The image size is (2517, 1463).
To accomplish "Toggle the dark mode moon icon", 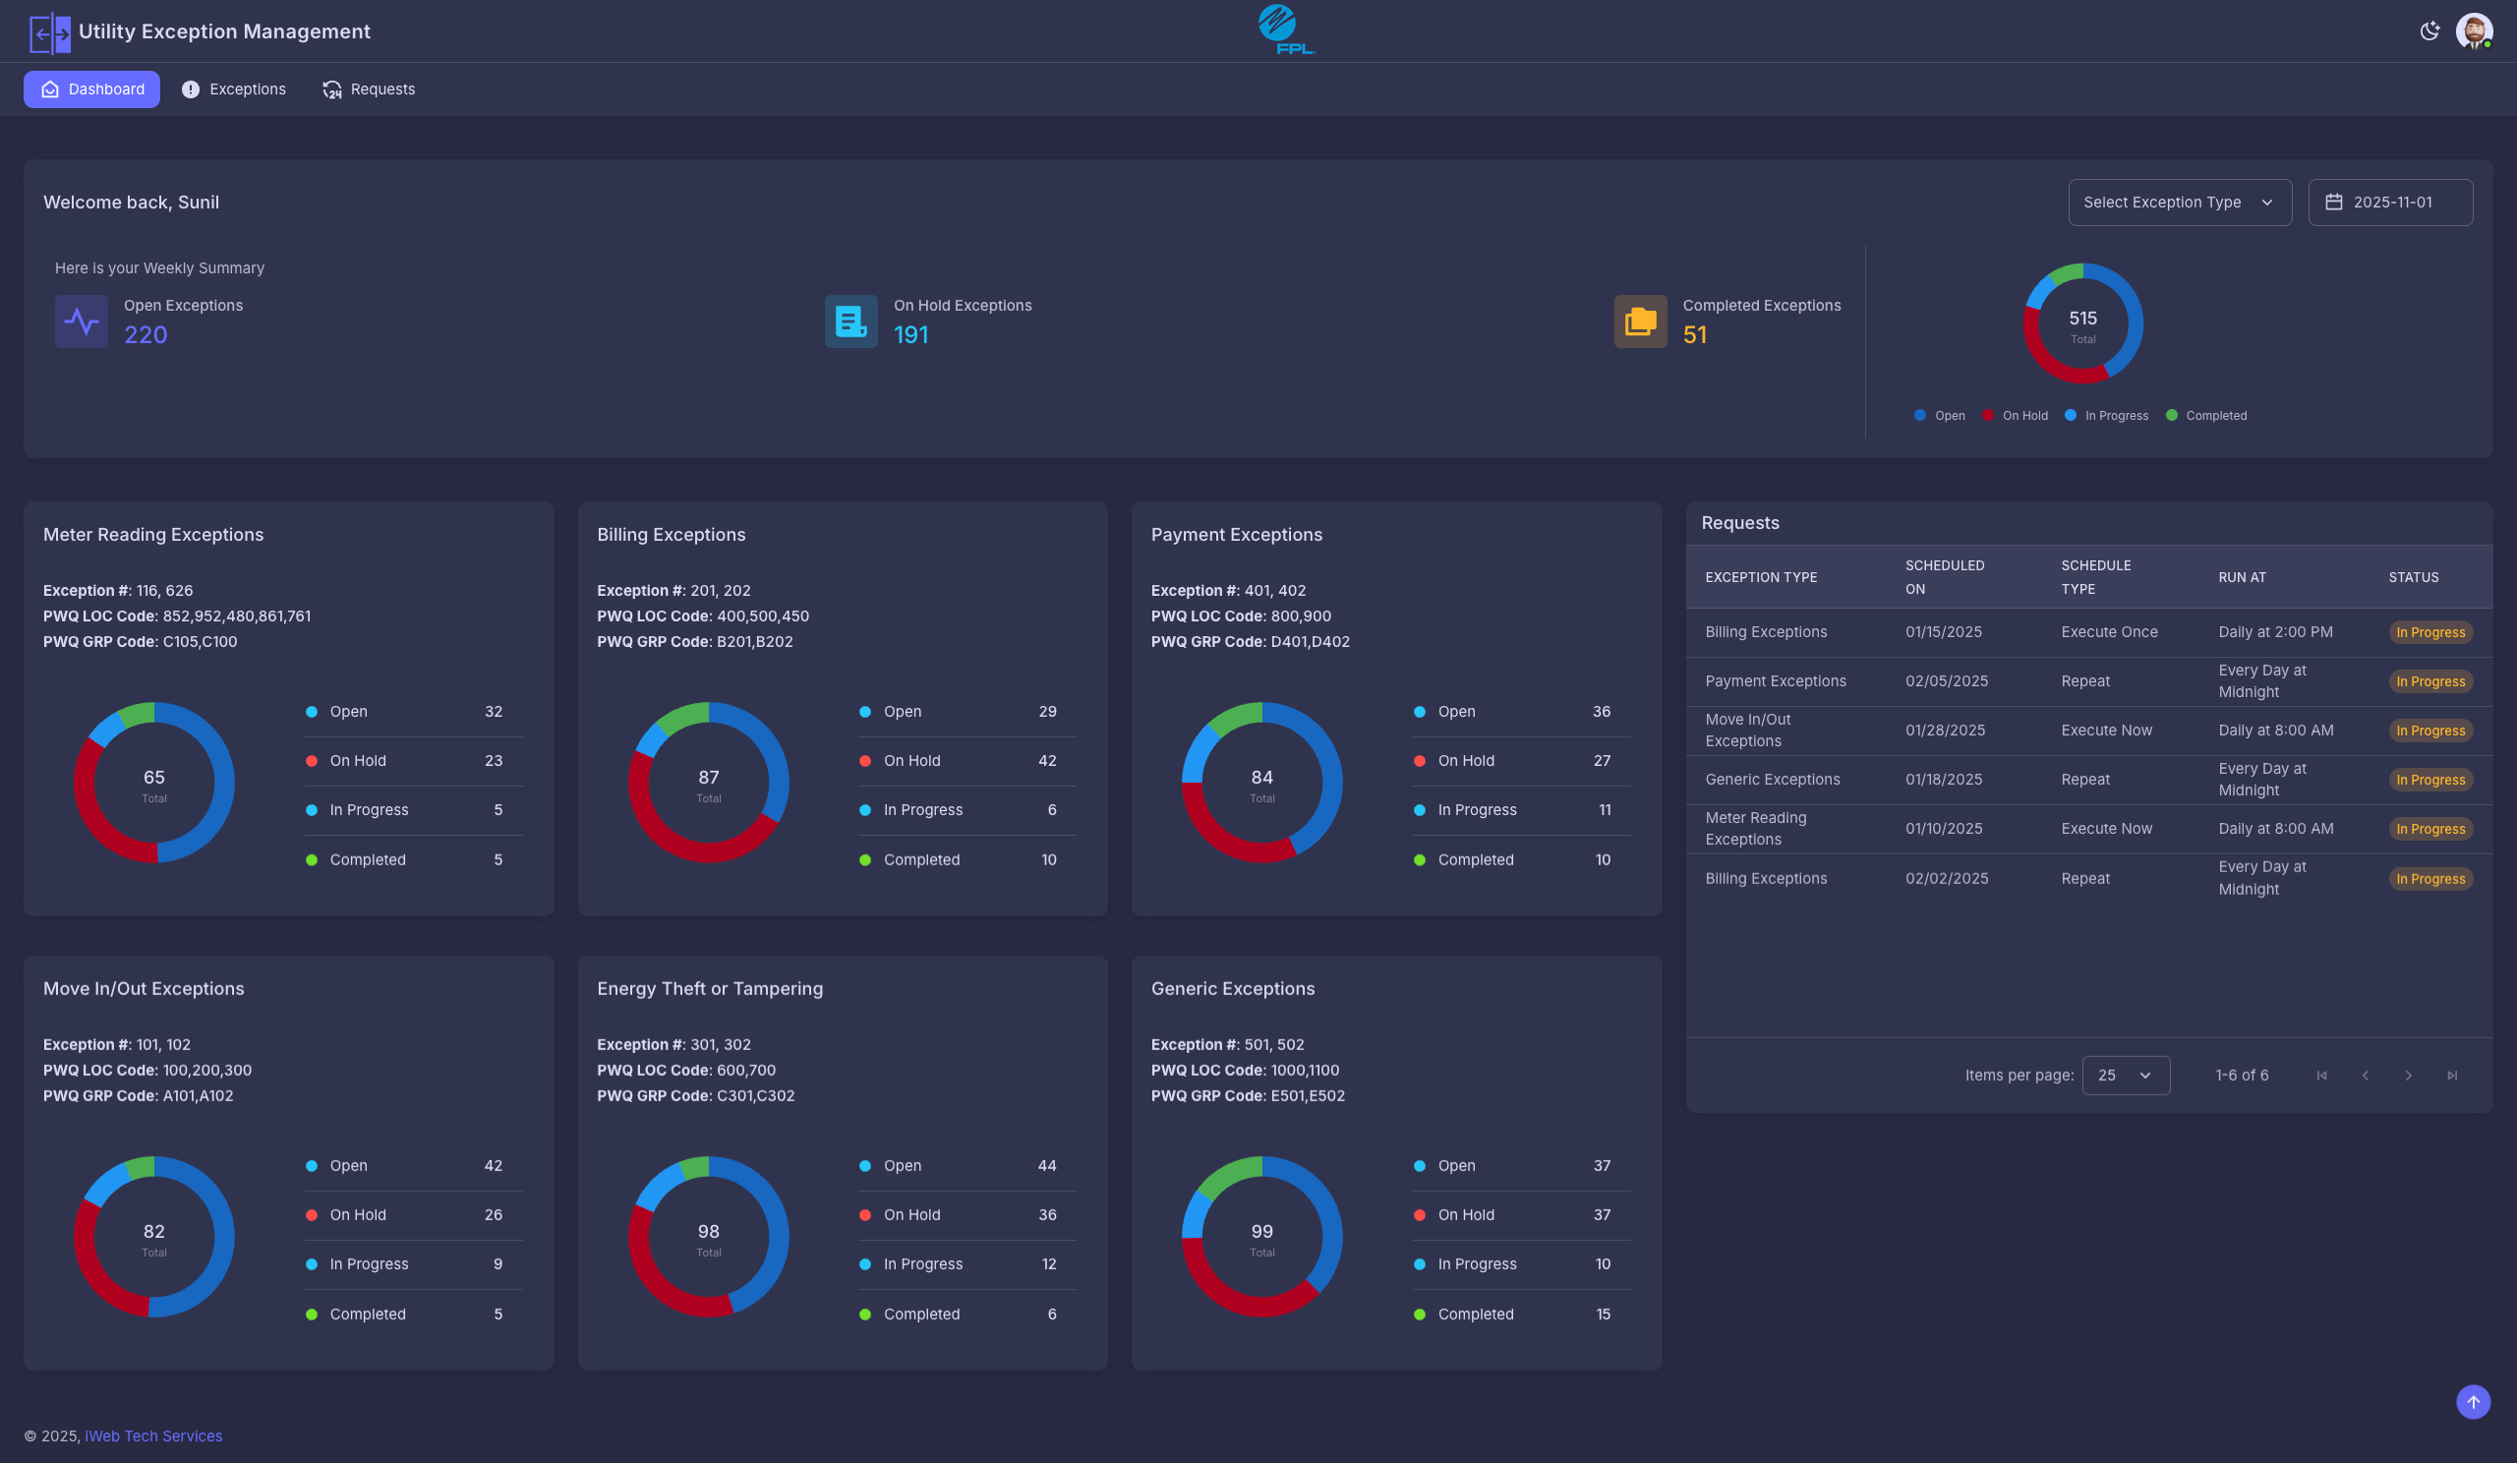I will click(2430, 30).
